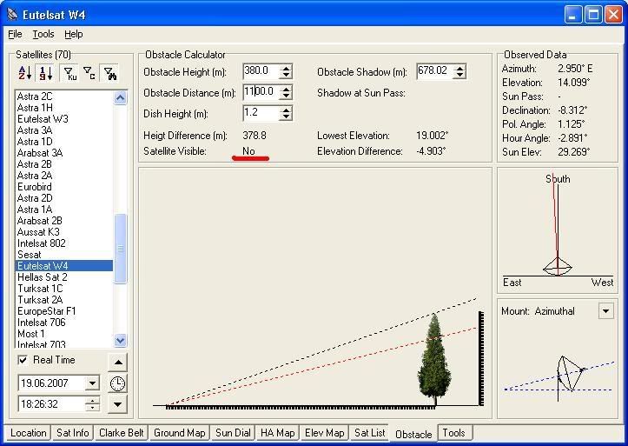Increase Obstacle Shadow spinner
This screenshot has height=446, width=628.
459,69
